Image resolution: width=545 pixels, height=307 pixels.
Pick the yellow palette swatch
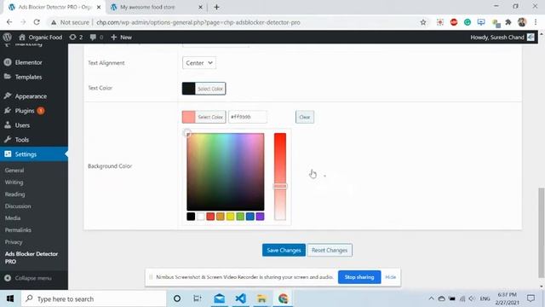[x=230, y=216]
